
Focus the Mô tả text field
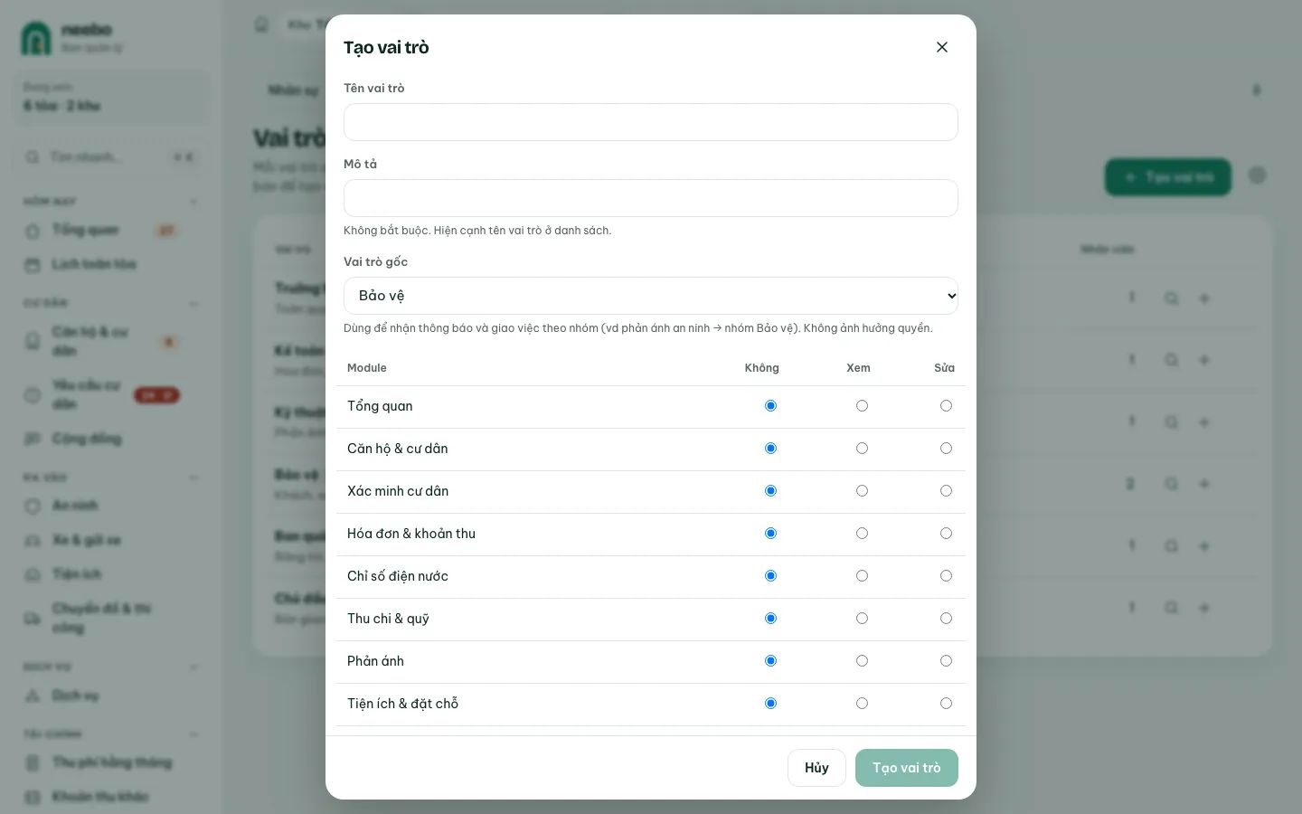pos(651,198)
